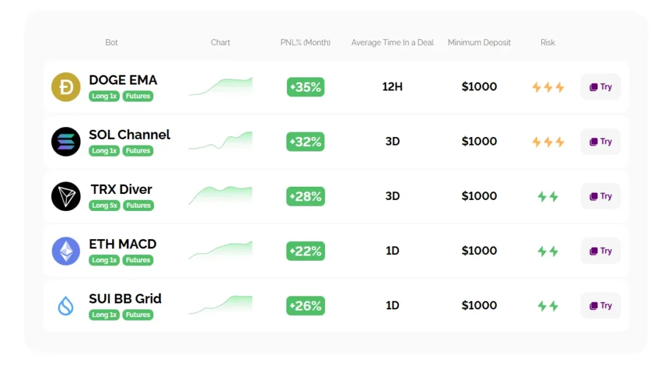This screenshot has width=671, height=369.
Task: Click the Ethereum logo icon
Action: tap(66, 251)
